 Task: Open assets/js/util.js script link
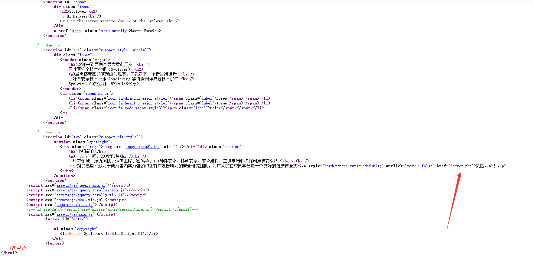point(75,205)
